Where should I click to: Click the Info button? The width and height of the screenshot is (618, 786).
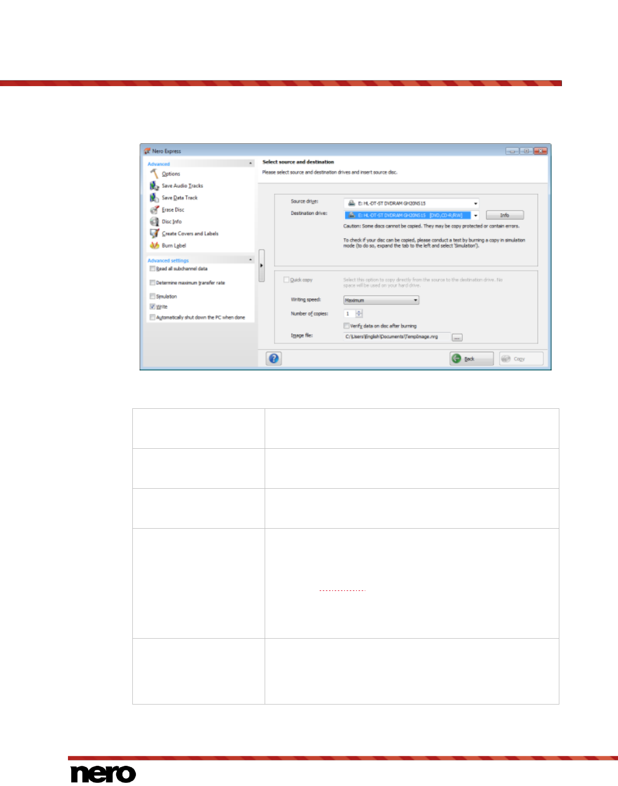pyautogui.click(x=505, y=215)
